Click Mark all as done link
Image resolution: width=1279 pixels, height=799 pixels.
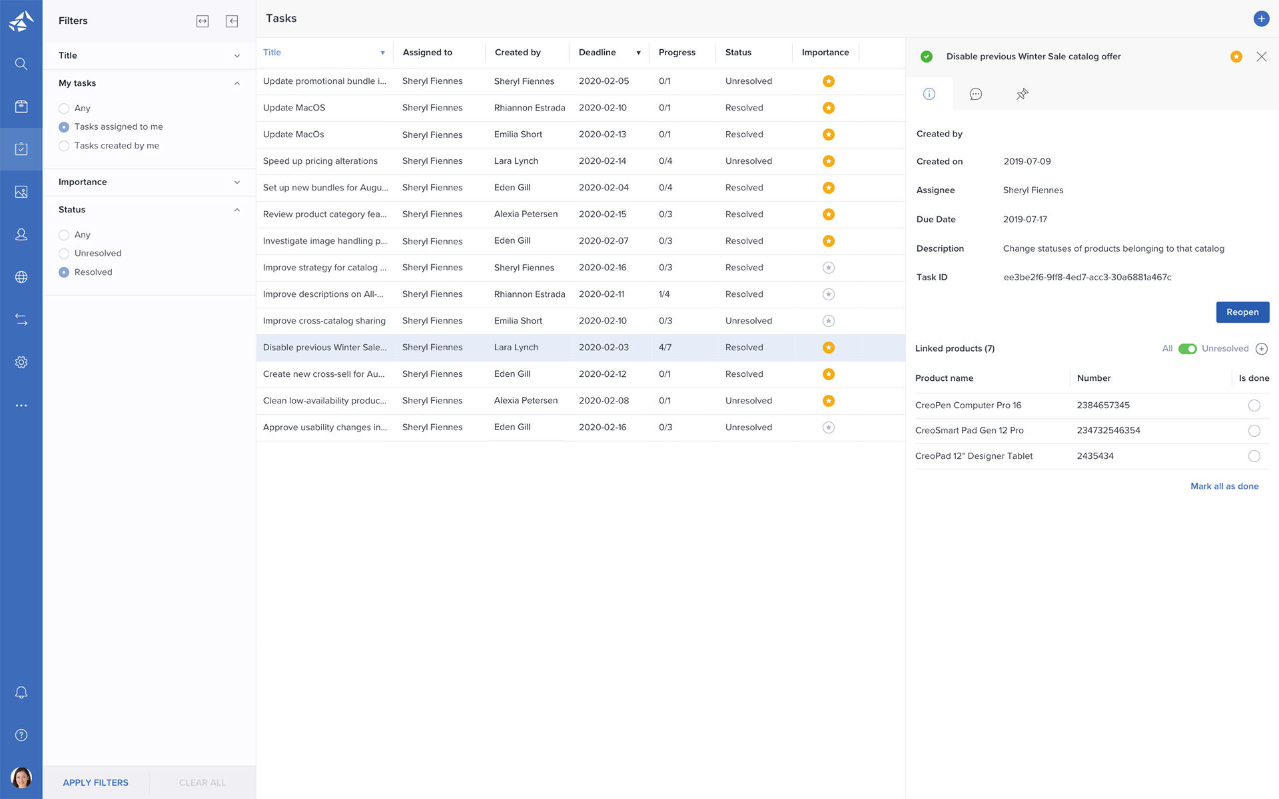coord(1224,487)
